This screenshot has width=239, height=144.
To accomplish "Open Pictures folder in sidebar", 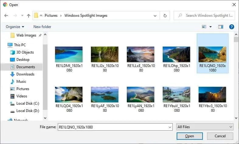I will (23, 89).
